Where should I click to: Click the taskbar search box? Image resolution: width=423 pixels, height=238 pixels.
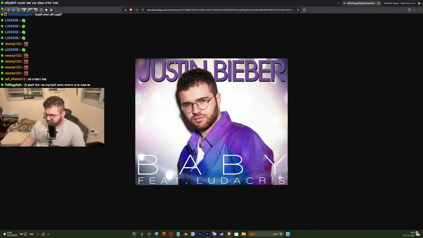(265, 234)
